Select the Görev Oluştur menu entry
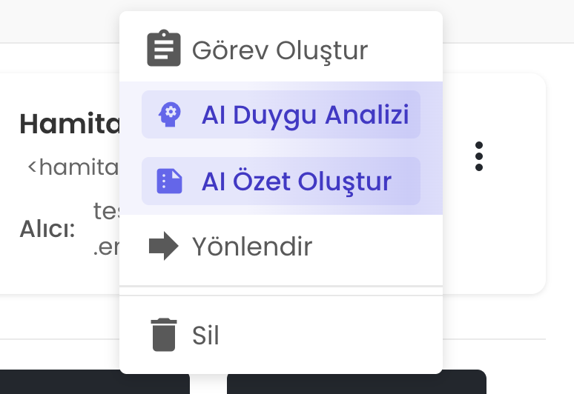The height and width of the screenshot is (394, 574). pos(280,50)
